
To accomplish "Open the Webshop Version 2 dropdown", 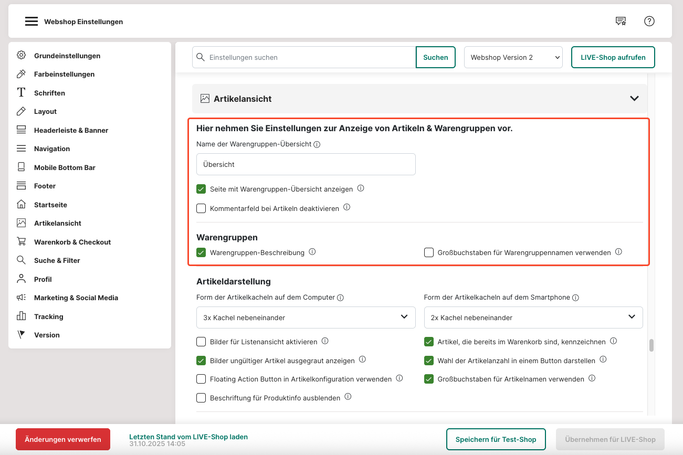I will pyautogui.click(x=513, y=58).
